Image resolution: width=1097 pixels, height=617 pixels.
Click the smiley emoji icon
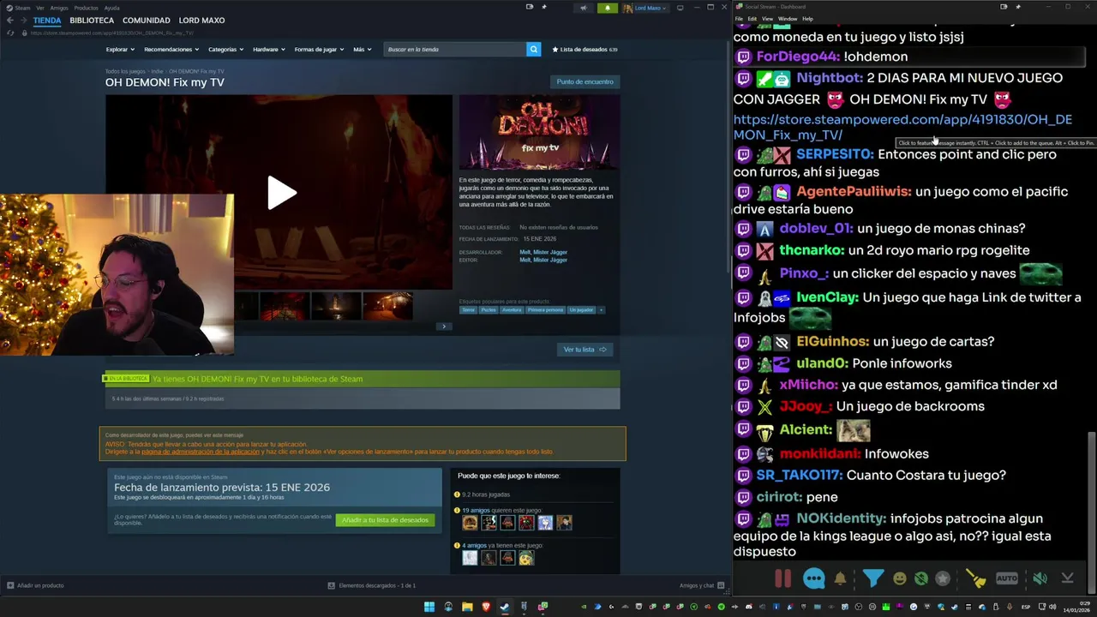[900, 578]
